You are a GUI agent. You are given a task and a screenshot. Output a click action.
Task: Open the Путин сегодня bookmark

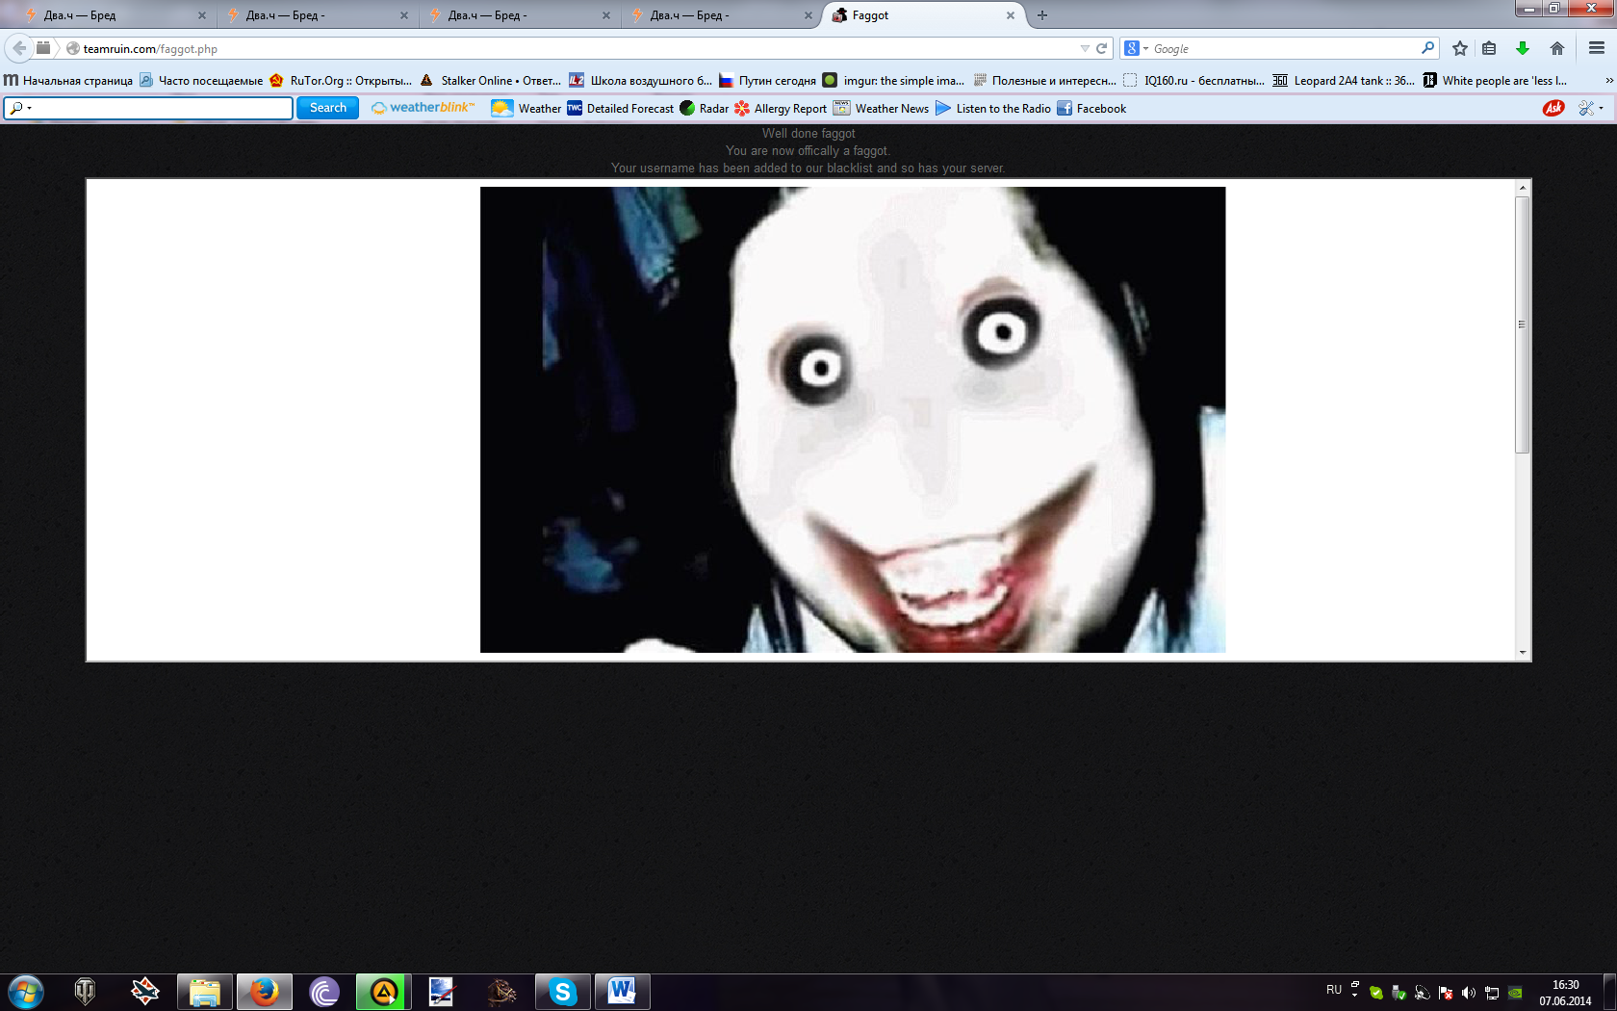(x=768, y=81)
